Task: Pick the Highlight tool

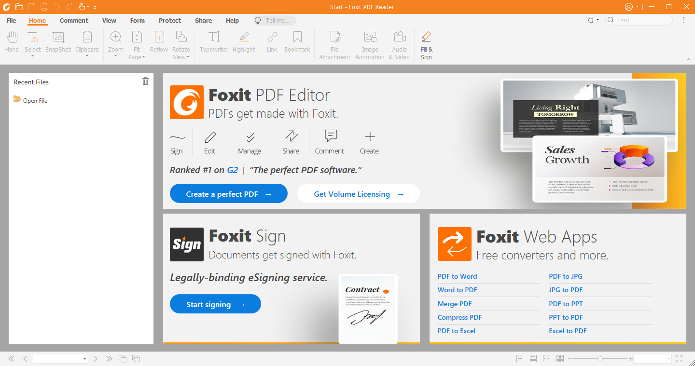Action: pyautogui.click(x=244, y=41)
